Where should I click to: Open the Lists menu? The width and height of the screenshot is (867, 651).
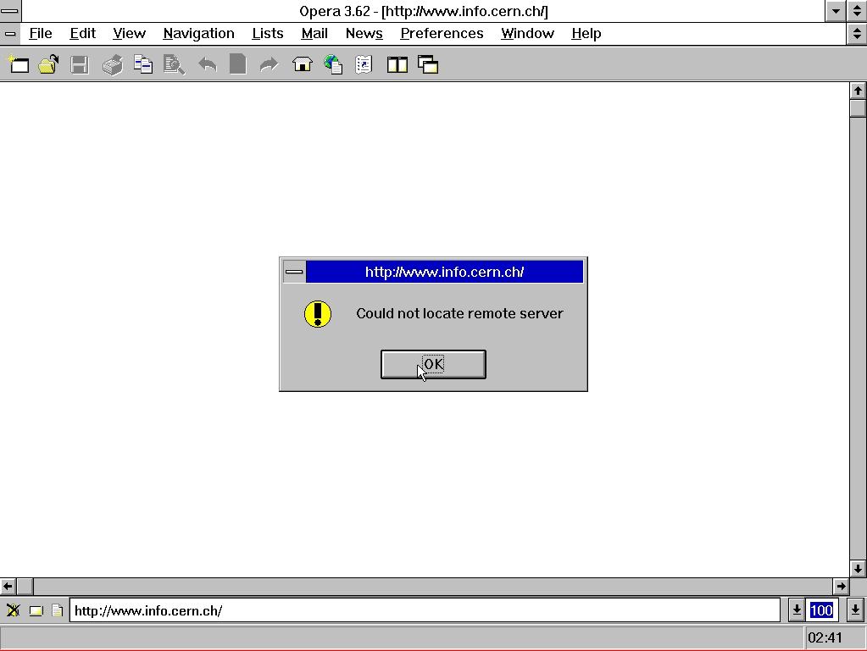pyautogui.click(x=268, y=34)
